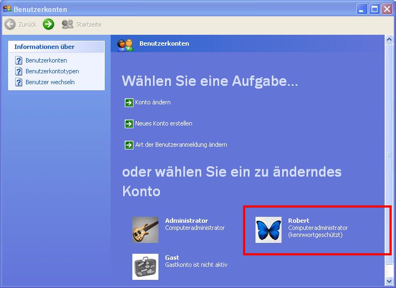Click the Administrator guitar picture
Screen dimensions: 396x288
click(145, 230)
